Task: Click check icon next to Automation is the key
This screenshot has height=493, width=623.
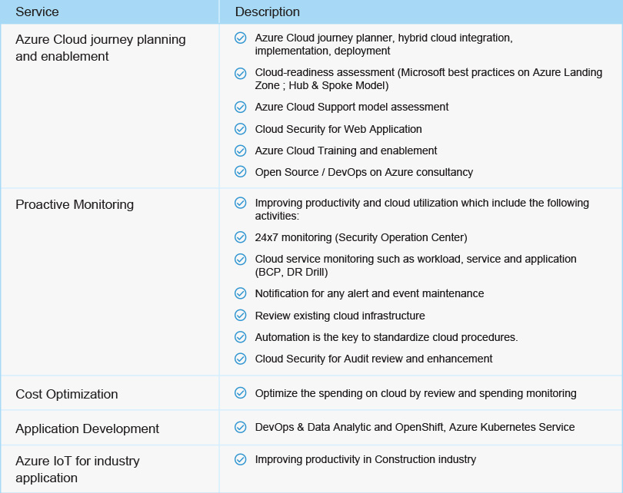Action: 241,337
